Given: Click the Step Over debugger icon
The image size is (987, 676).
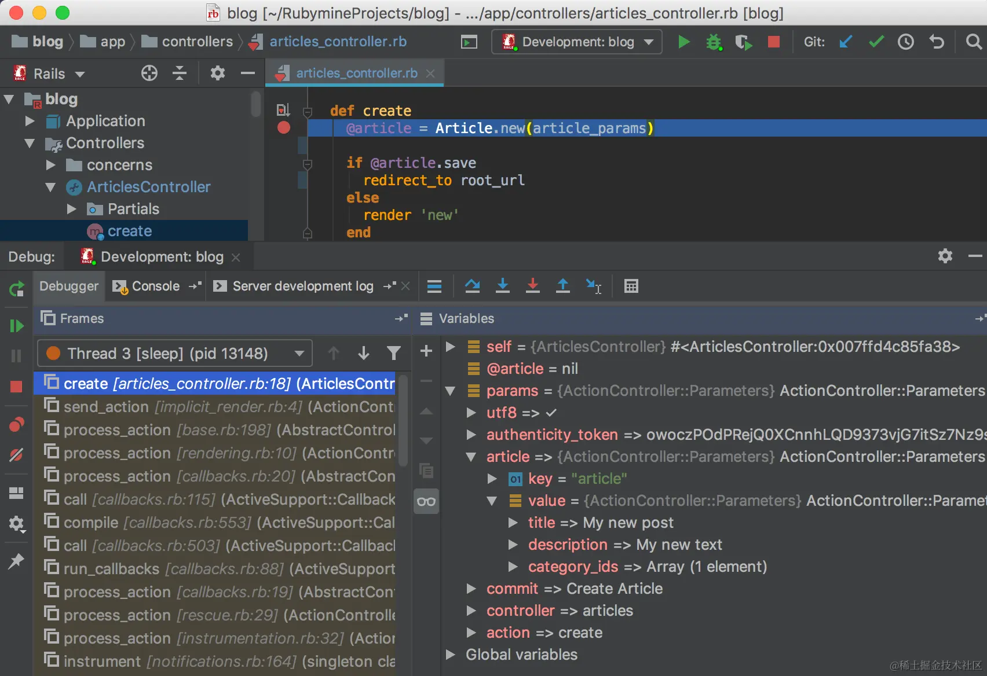Looking at the screenshot, I should pyautogui.click(x=472, y=286).
